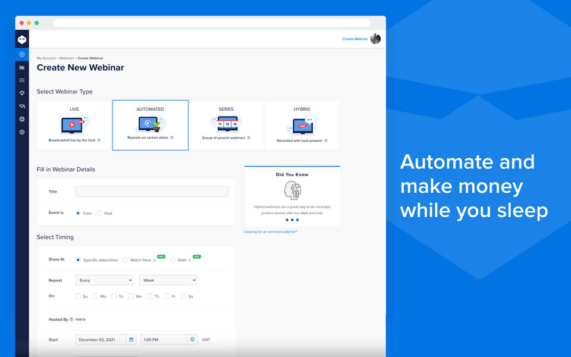Open the calendar icon for the start date

131,340
